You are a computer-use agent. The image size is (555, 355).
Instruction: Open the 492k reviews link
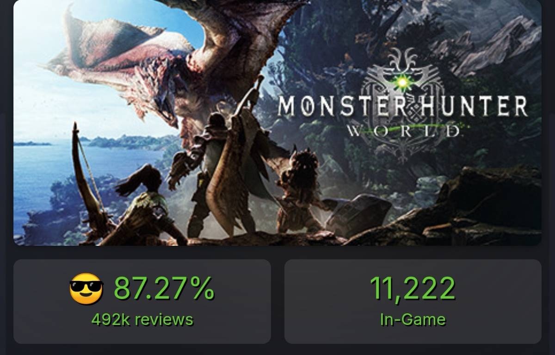click(142, 319)
